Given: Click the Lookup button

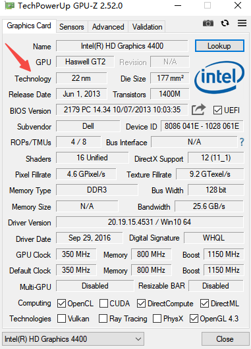Looking at the screenshot, I should pos(219,46).
